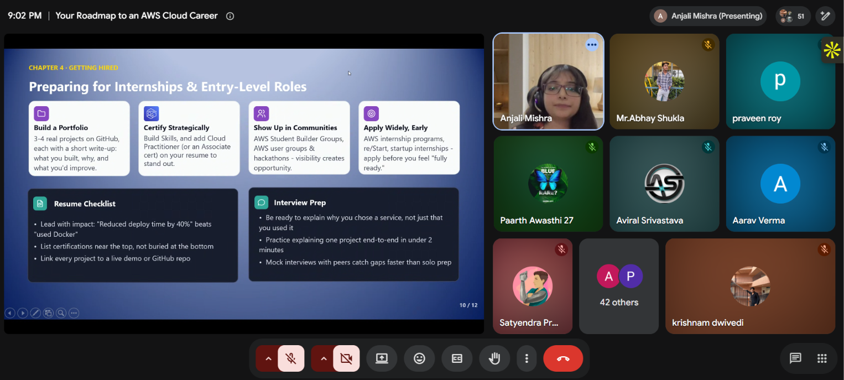
Task: Raise your hand
Action: [494, 358]
